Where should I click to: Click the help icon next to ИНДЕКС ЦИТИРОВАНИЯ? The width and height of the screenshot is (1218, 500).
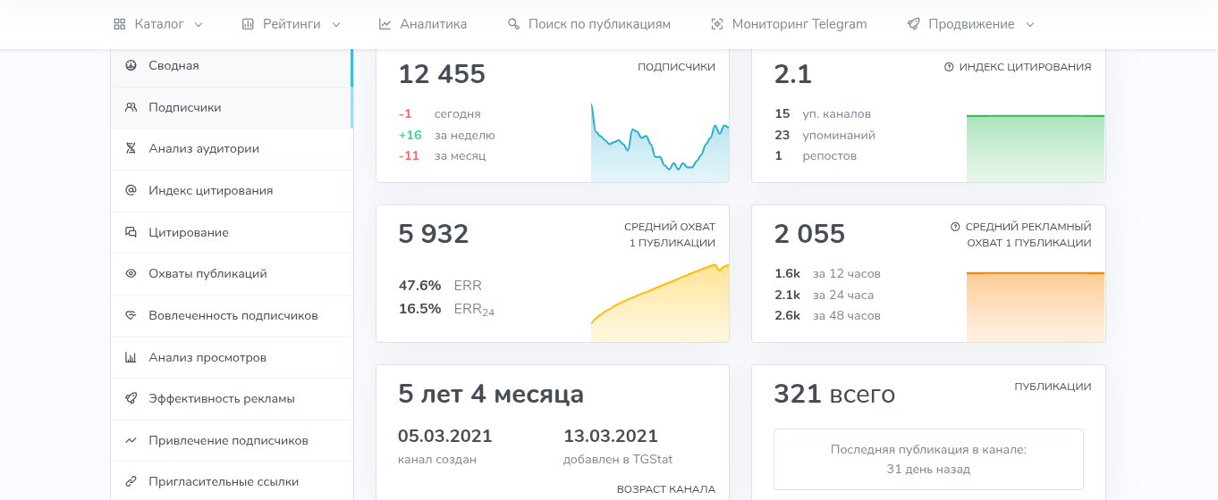(949, 67)
